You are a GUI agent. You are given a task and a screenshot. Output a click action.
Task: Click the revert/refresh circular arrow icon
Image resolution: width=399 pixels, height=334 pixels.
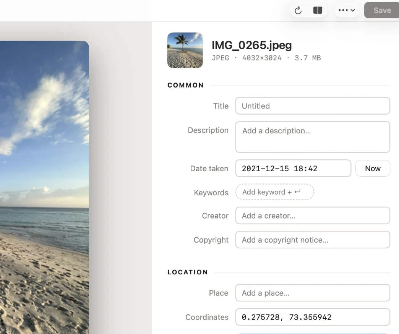(x=298, y=10)
